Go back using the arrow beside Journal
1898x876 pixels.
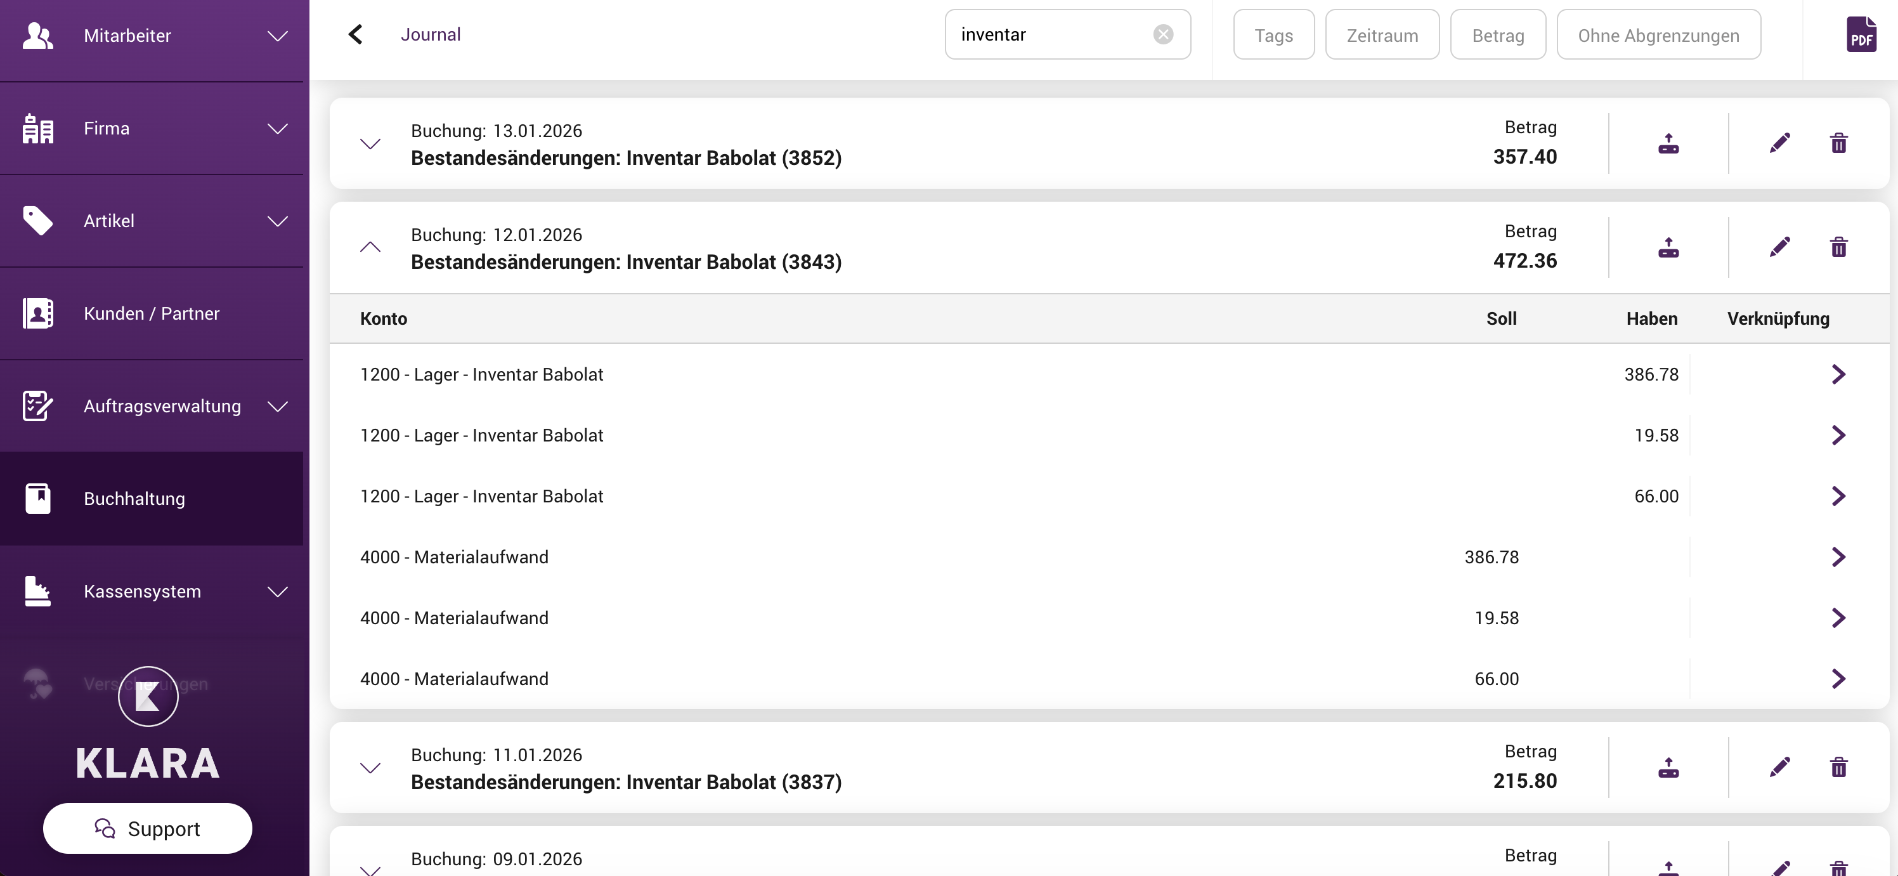(355, 35)
